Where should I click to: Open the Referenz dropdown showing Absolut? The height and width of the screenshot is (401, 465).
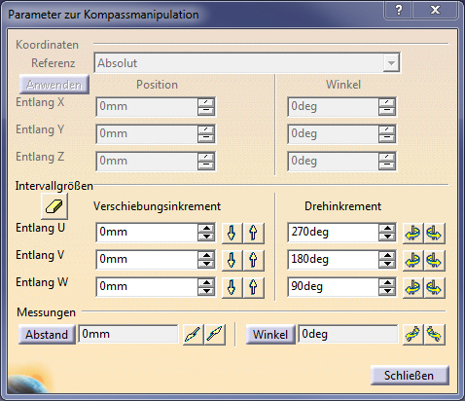pyautogui.click(x=391, y=62)
